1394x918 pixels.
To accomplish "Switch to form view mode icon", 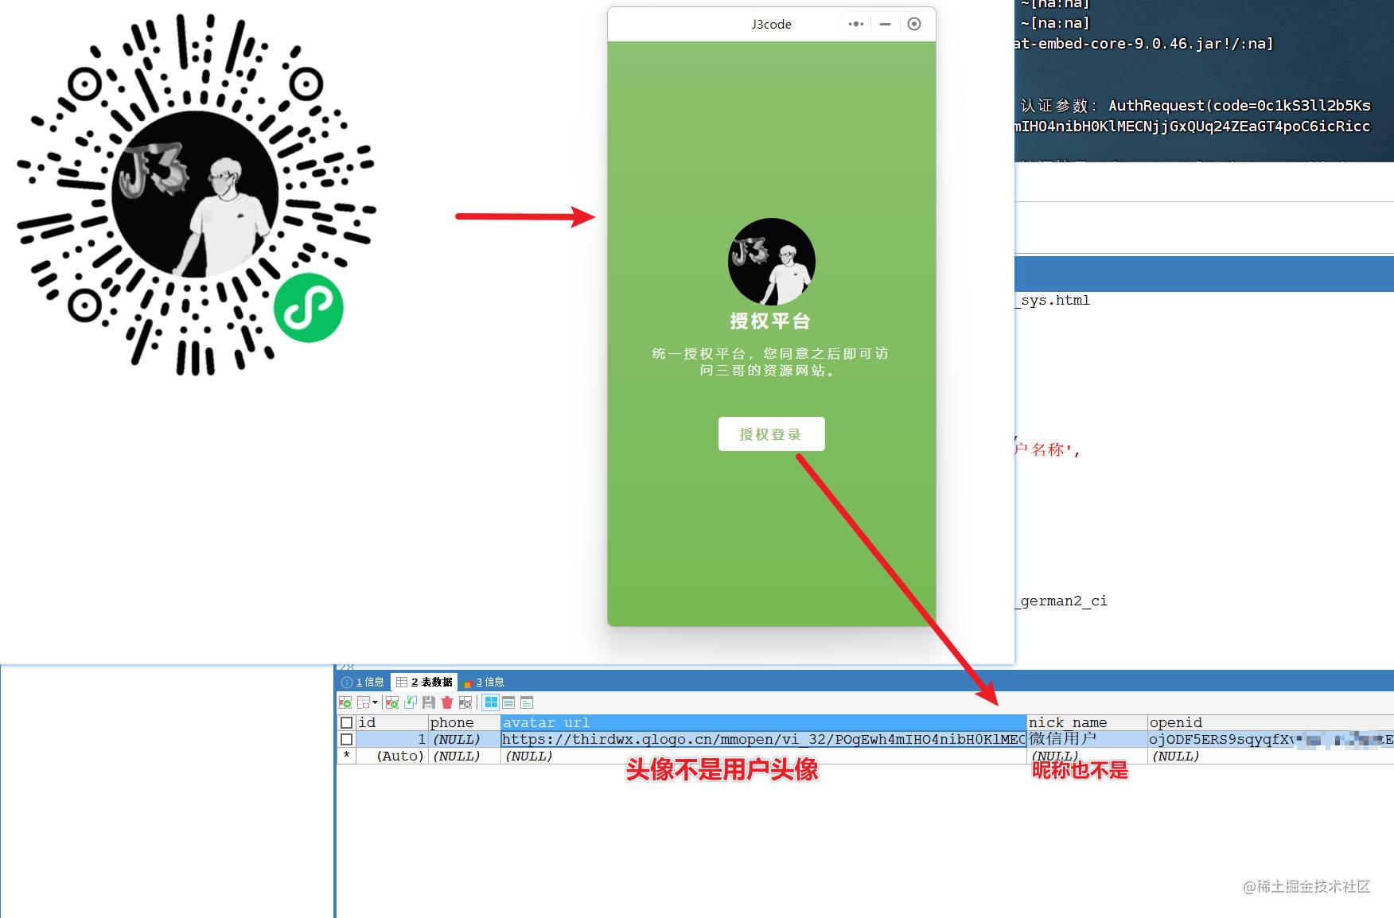I will pos(508,702).
